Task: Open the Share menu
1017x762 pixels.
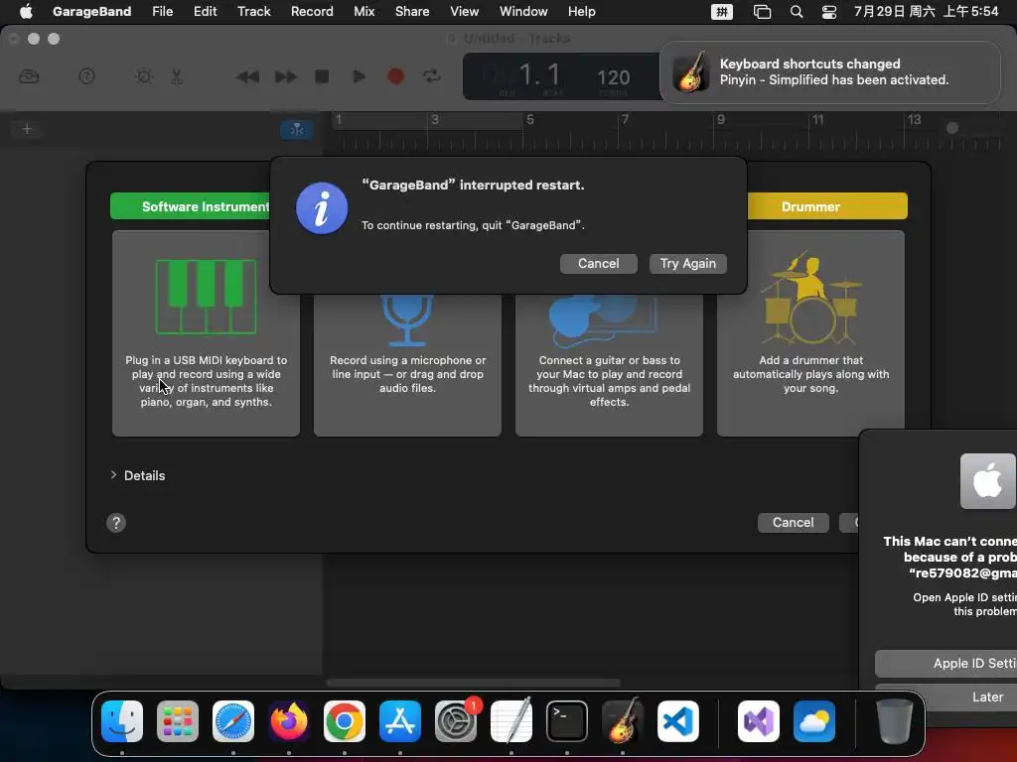Action: tap(412, 11)
